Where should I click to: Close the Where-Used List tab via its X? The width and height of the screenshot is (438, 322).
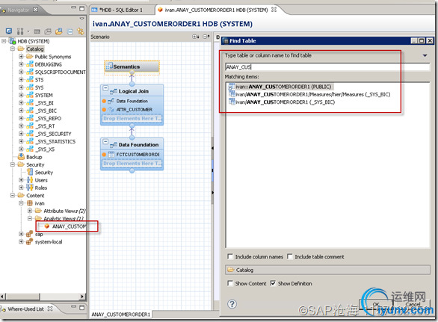coord(50,309)
